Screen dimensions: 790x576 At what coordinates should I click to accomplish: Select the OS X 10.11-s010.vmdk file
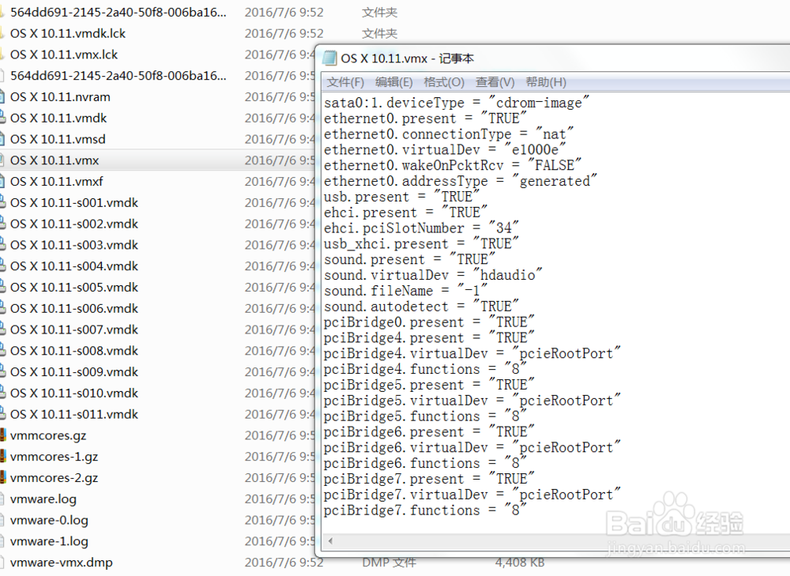pos(74,393)
